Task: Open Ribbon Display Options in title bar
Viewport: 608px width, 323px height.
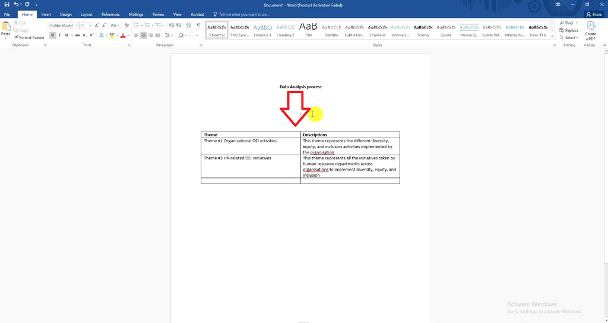Action: point(558,4)
